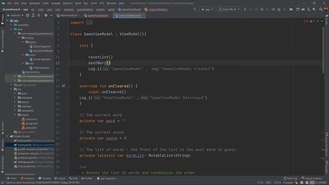
Task: Click the error count indicator in editor
Action: coord(306,21)
